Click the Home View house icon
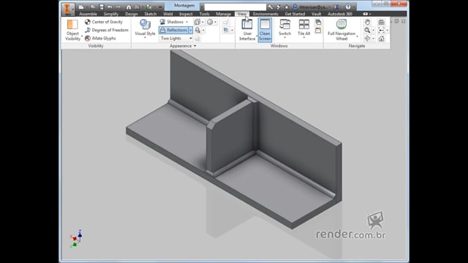Viewport: 468px width, 263px height. click(382, 39)
